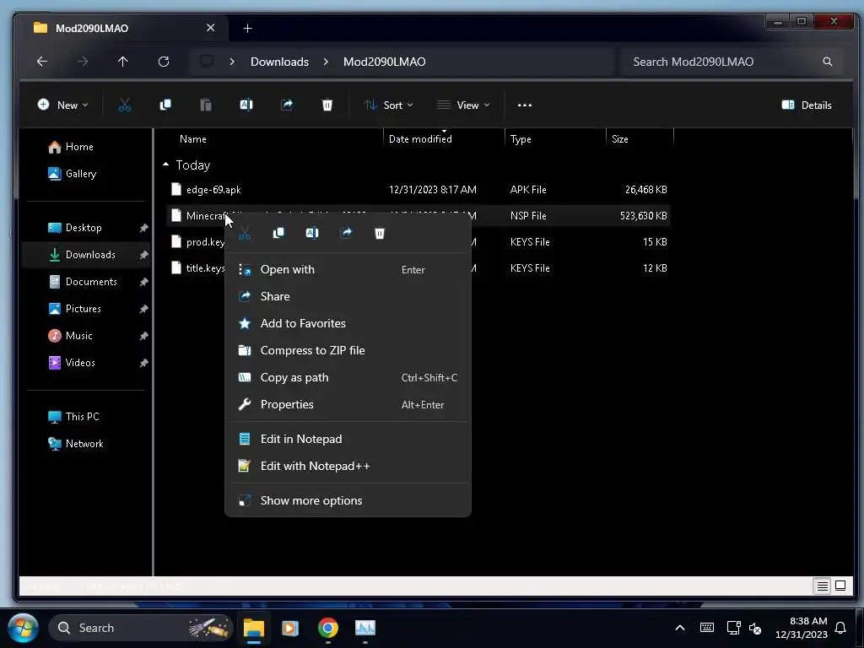Open Desktop in the navigation pane
This screenshot has height=648, width=864.
(x=84, y=228)
